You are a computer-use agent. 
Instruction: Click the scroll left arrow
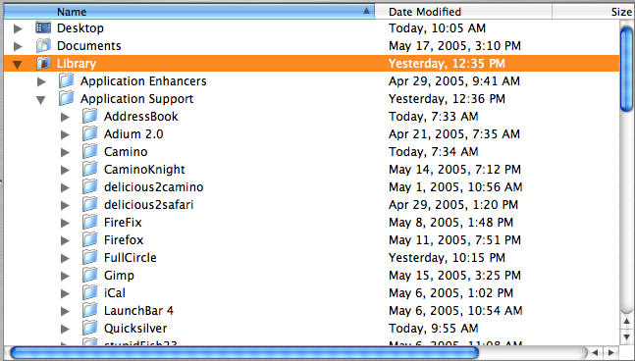[596, 352]
